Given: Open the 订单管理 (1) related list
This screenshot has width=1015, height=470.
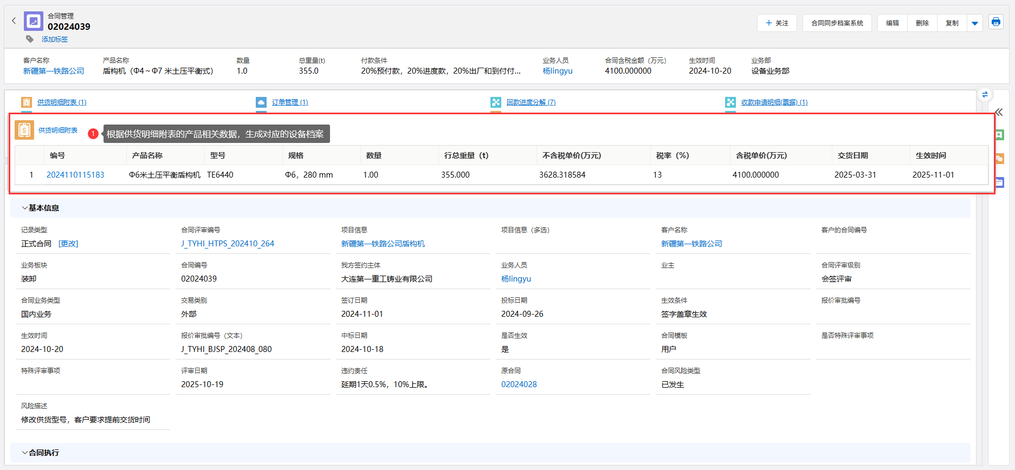Looking at the screenshot, I should pyautogui.click(x=290, y=102).
